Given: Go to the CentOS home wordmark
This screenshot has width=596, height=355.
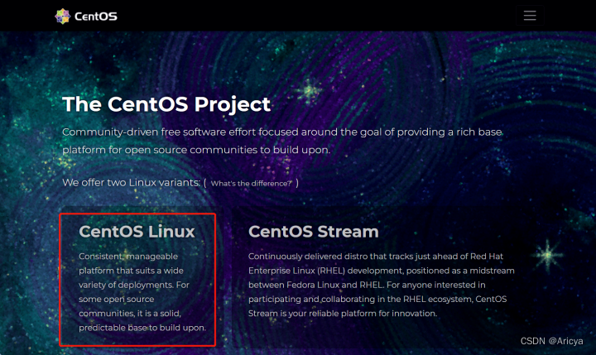Looking at the screenshot, I should (96, 17).
